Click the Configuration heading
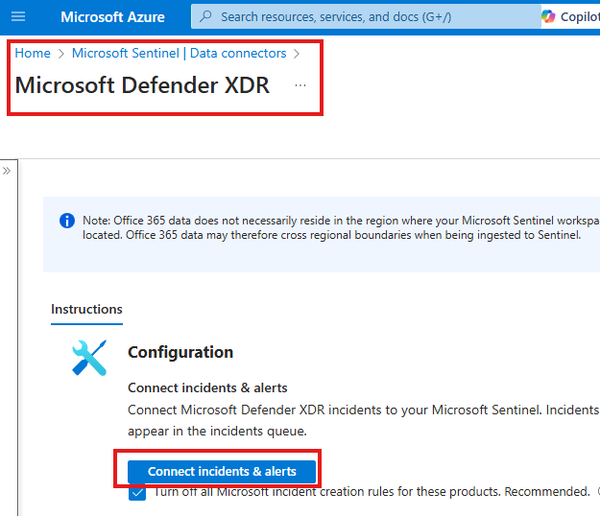600x516 pixels. (x=180, y=352)
